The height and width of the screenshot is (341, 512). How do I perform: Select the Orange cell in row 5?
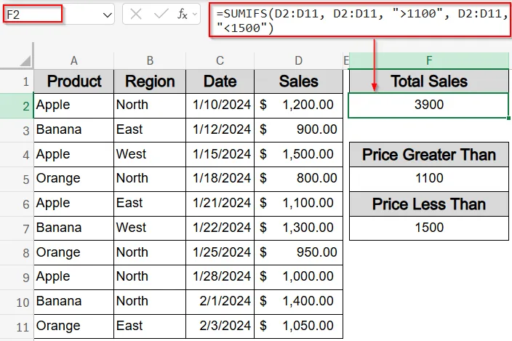(74, 179)
